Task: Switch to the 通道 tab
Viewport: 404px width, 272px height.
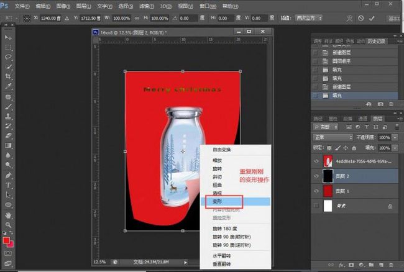Action: point(362,119)
